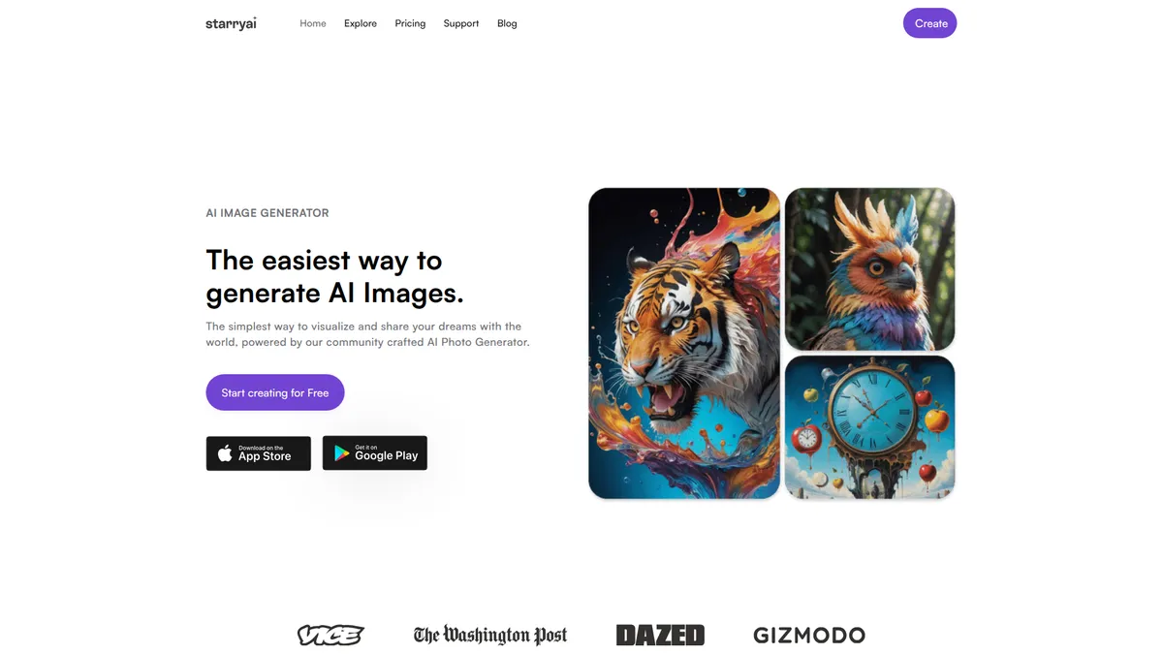
Task: Click the VICE logo
Action: click(330, 636)
